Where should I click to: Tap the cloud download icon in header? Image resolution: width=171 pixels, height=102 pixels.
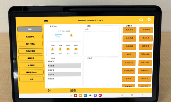(141, 20)
